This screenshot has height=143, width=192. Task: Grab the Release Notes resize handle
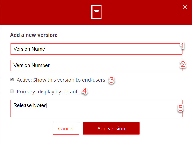tap(181, 115)
